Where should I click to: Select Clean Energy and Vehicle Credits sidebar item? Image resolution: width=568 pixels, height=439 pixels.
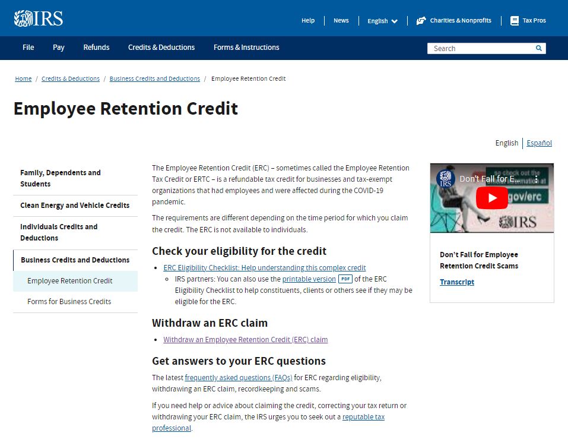pos(75,205)
